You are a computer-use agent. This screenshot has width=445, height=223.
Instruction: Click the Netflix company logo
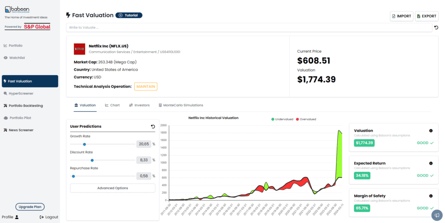tap(80, 49)
